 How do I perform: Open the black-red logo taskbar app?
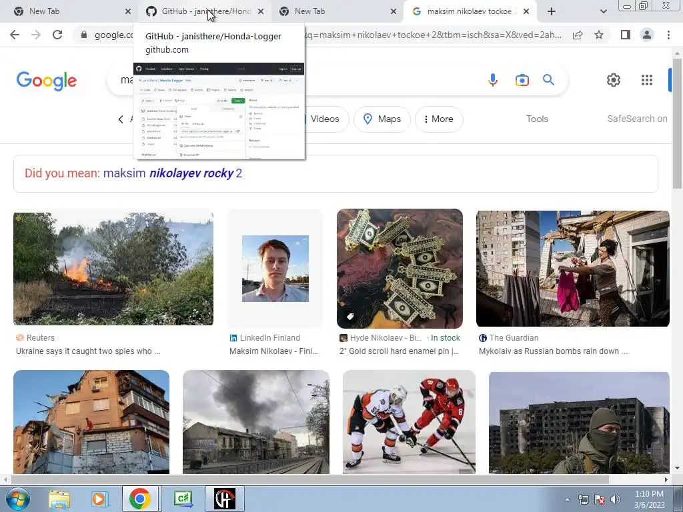pyautogui.click(x=225, y=499)
